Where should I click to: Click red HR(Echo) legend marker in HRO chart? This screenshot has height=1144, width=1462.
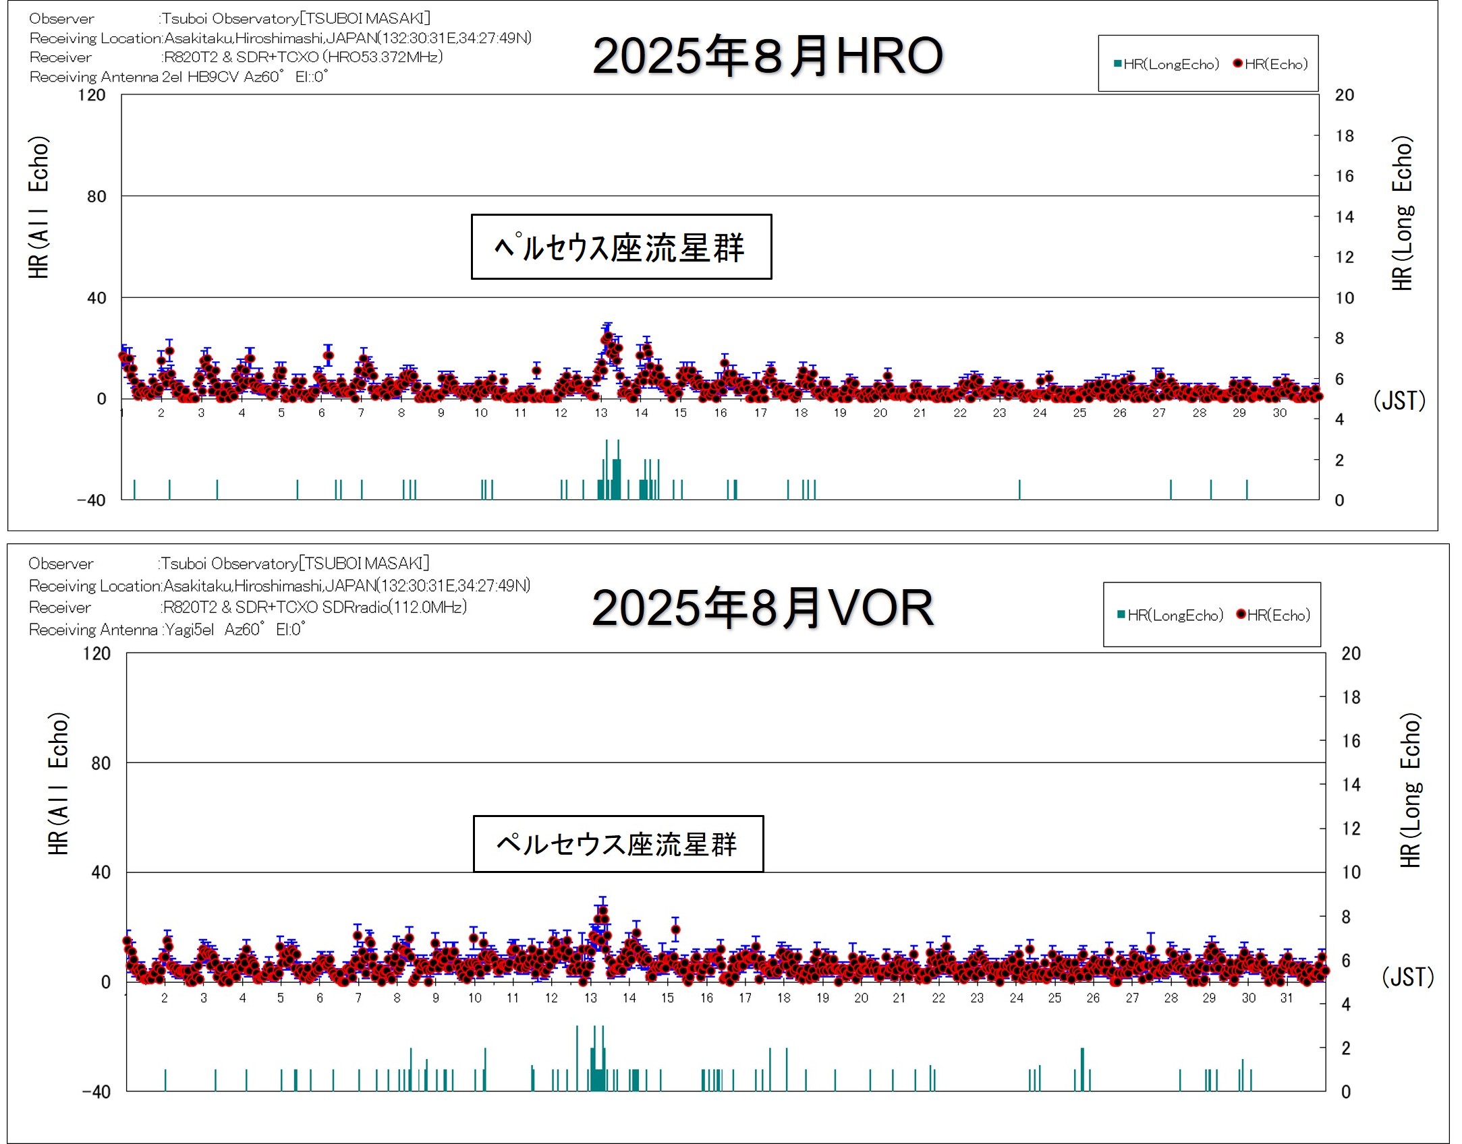point(1237,64)
